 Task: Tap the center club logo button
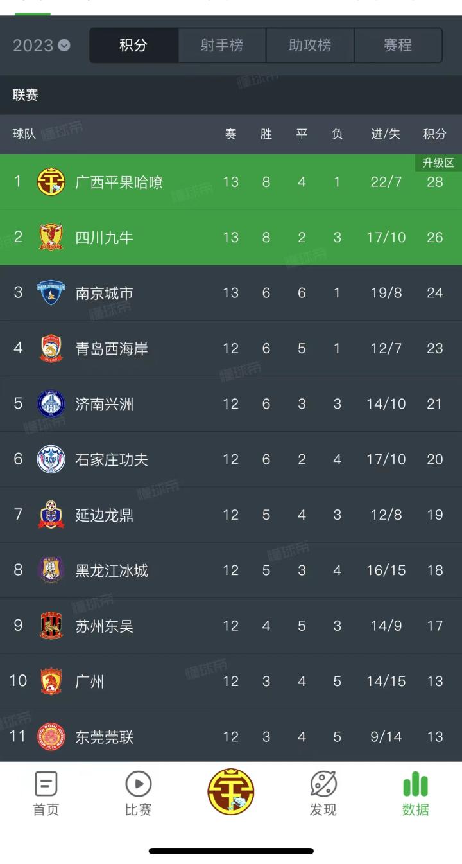(x=231, y=792)
